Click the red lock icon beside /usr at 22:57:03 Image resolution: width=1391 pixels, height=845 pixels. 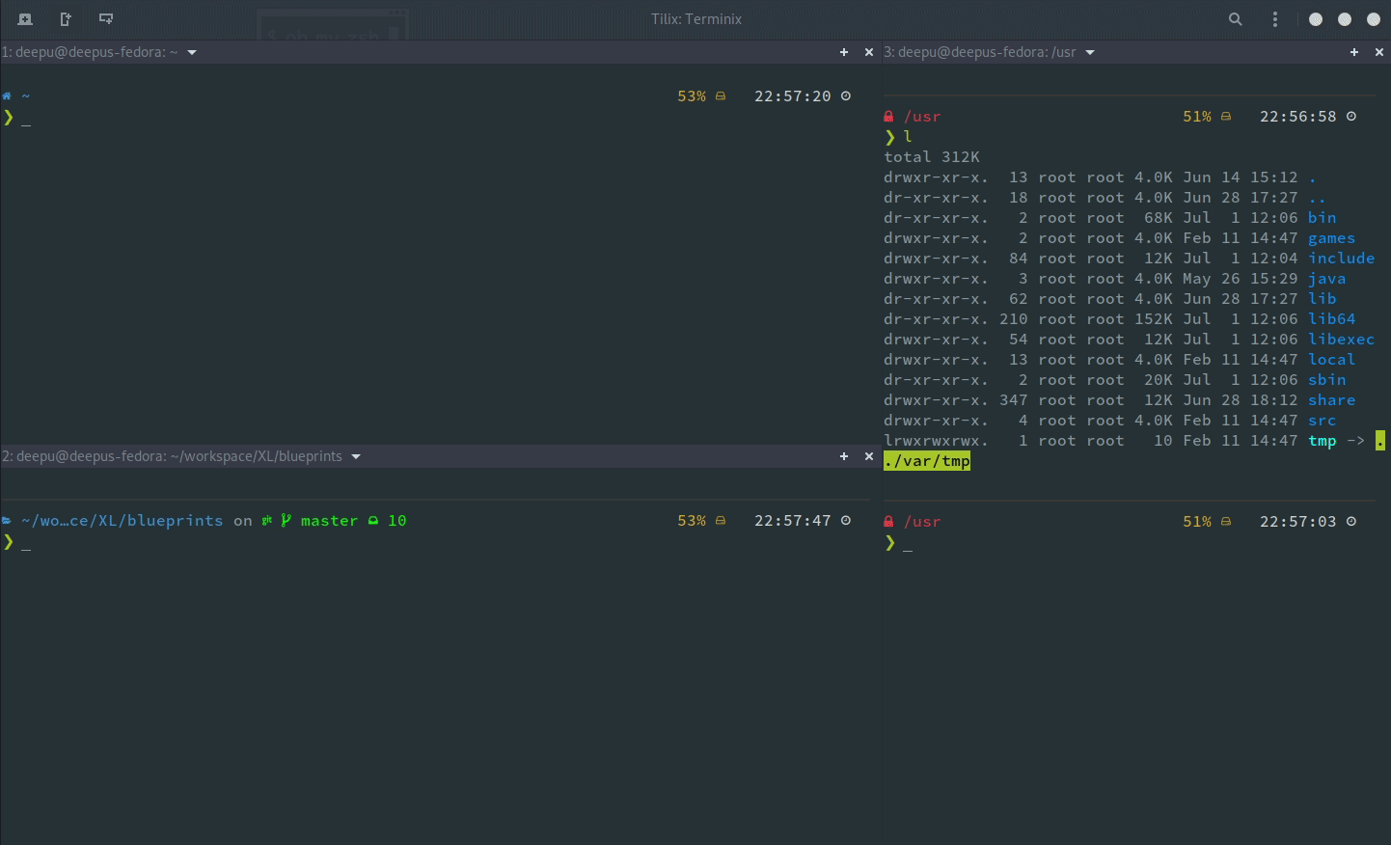pos(888,521)
